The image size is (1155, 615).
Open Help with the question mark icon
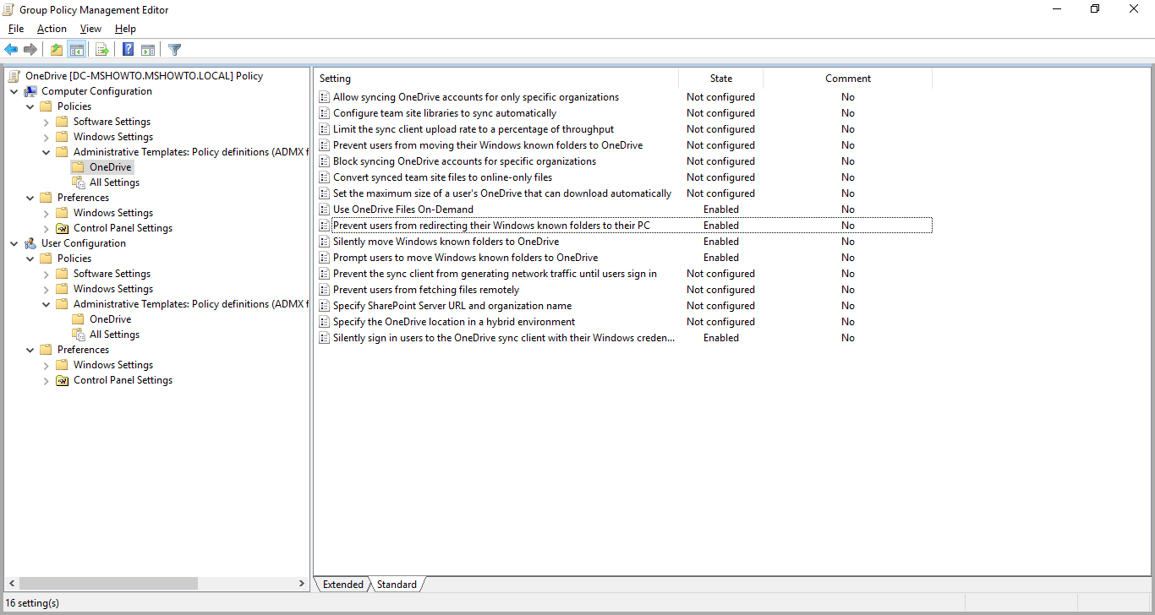[129, 50]
